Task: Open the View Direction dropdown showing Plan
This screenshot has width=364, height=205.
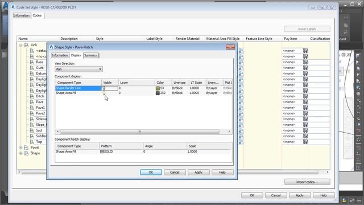Action: pos(78,69)
